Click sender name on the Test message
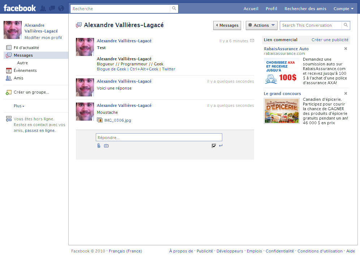360x255 pixels. tap(124, 41)
